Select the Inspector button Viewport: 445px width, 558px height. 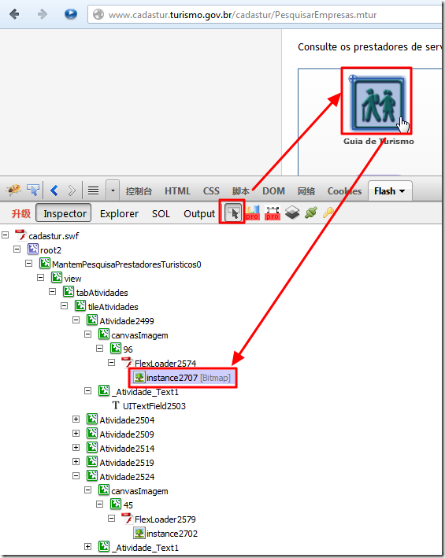(64, 212)
